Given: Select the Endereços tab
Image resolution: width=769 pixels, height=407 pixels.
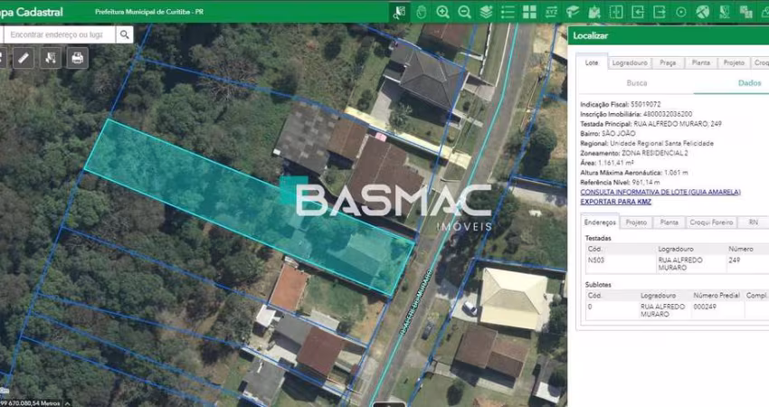Looking at the screenshot, I should (x=600, y=222).
